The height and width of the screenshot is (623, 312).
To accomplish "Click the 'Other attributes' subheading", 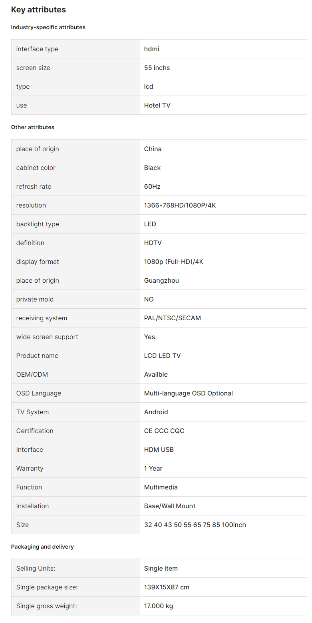I will pyautogui.click(x=33, y=127).
